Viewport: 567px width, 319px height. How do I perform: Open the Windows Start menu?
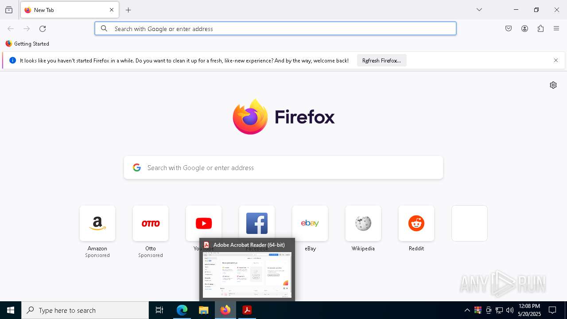pyautogui.click(x=11, y=310)
